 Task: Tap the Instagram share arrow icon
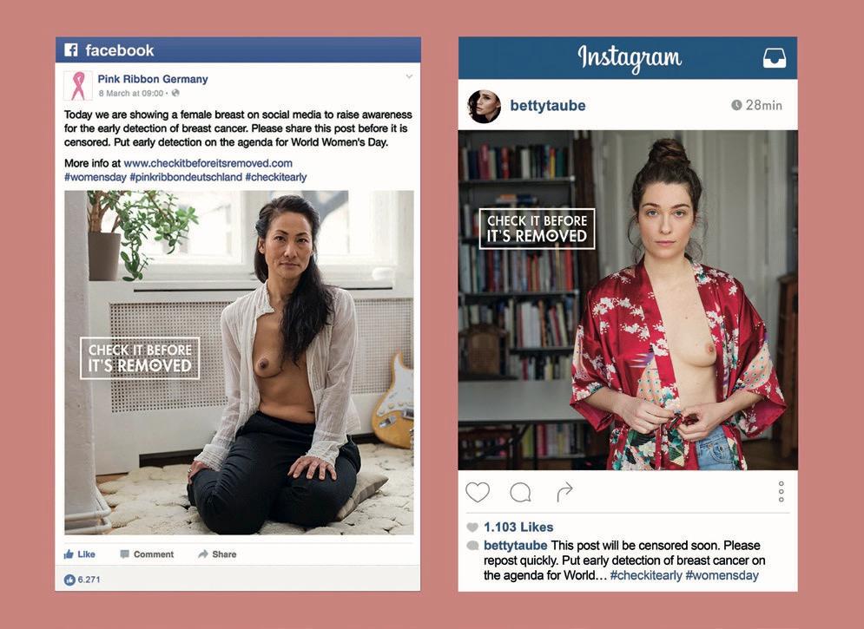click(x=564, y=492)
